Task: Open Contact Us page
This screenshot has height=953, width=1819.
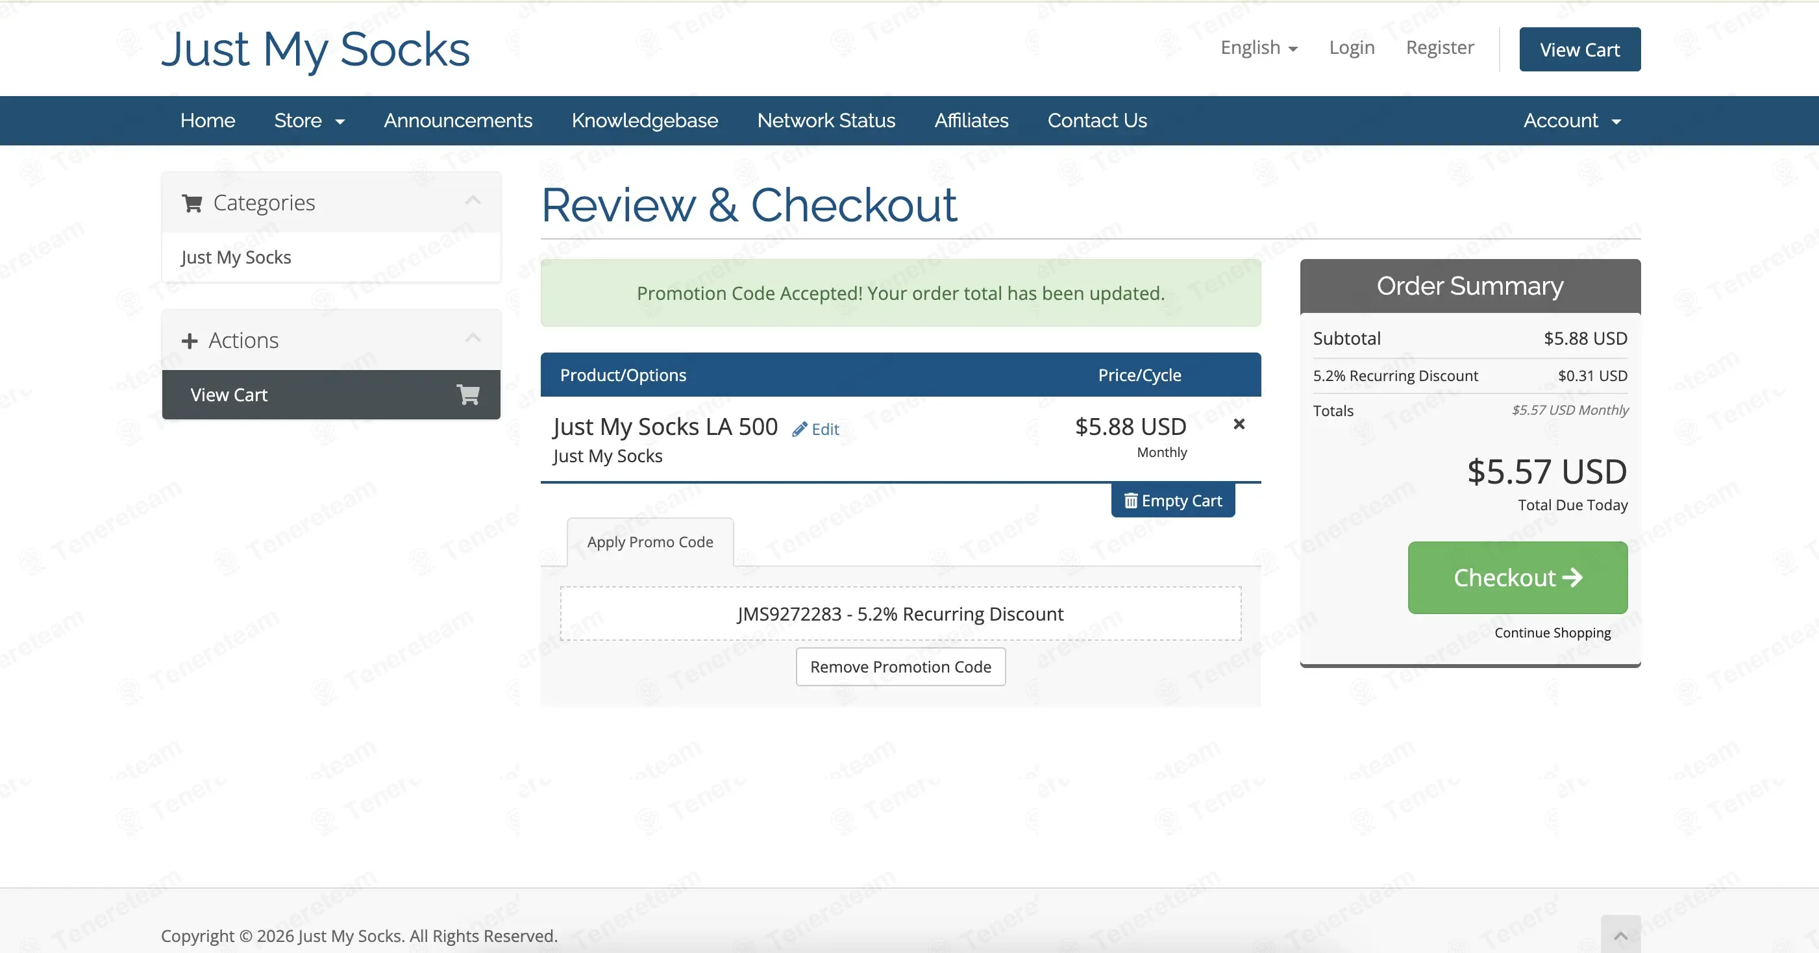Action: pyautogui.click(x=1097, y=121)
